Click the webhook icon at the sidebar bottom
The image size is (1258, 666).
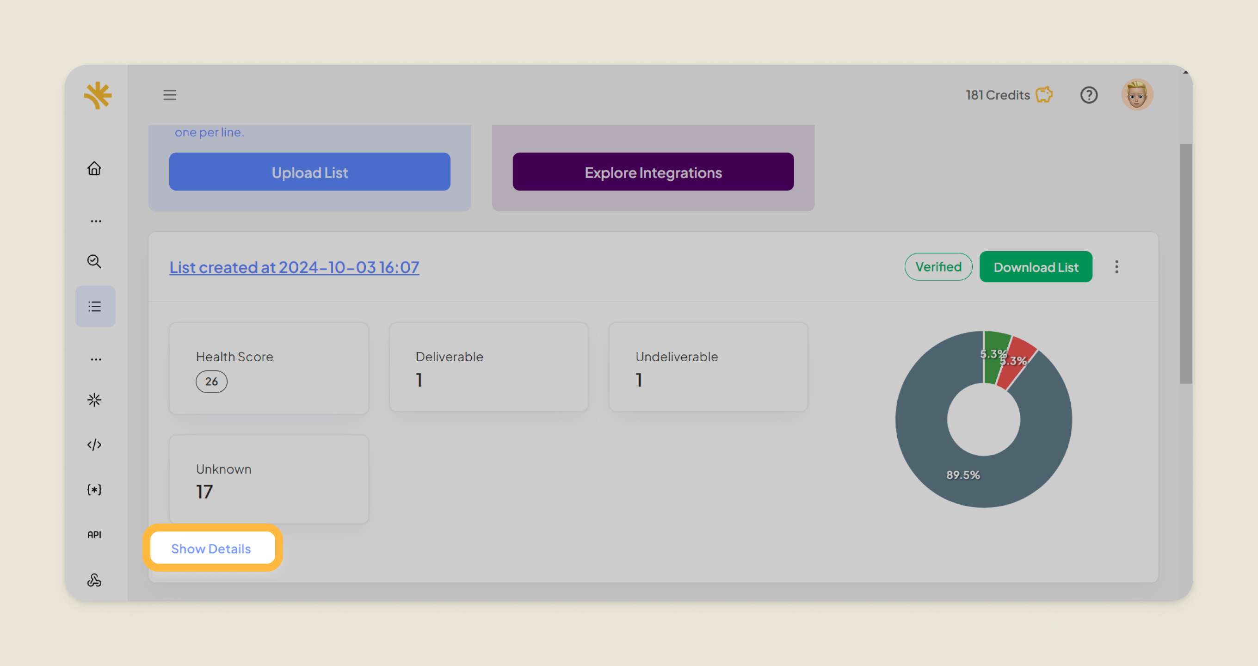coord(94,580)
